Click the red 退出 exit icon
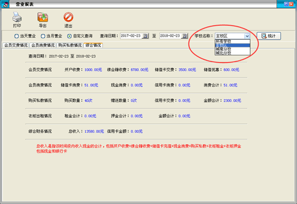297x204 pixels. 69,17
